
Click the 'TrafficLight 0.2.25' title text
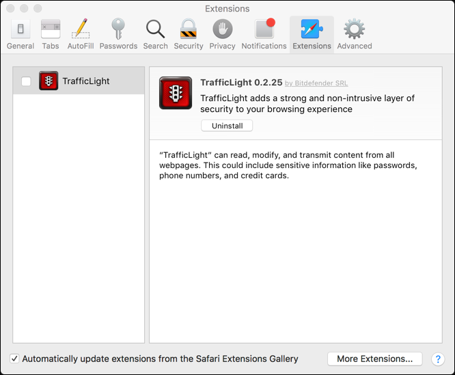(241, 83)
